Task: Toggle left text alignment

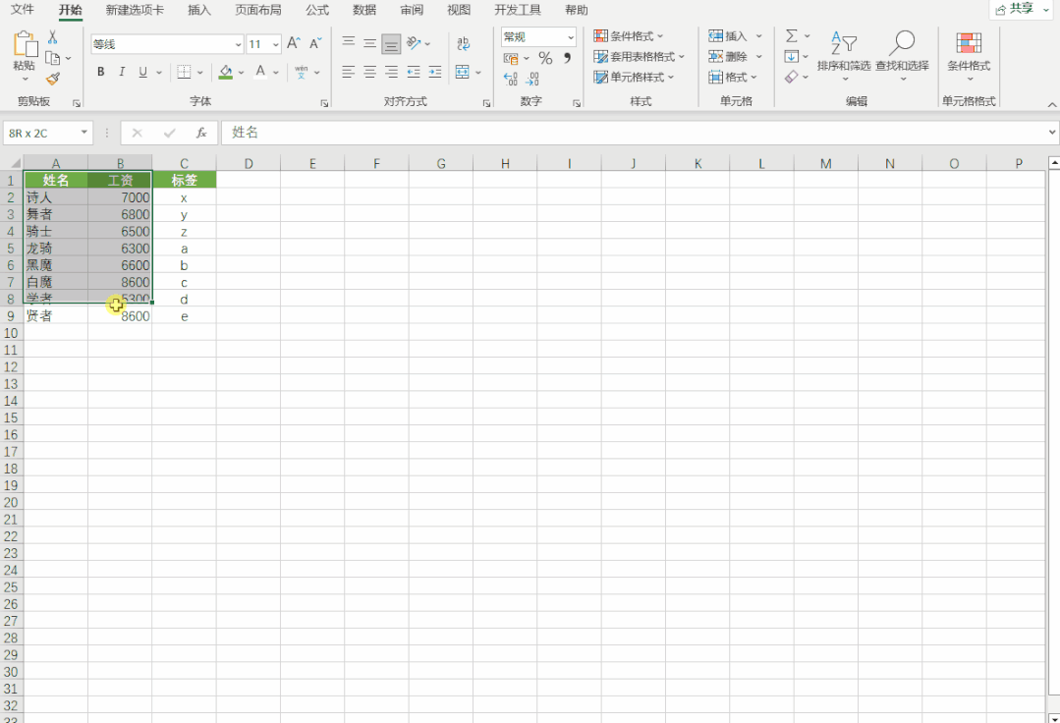Action: tap(348, 72)
